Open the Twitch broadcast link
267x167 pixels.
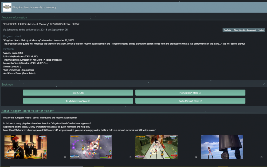coord(261,30)
